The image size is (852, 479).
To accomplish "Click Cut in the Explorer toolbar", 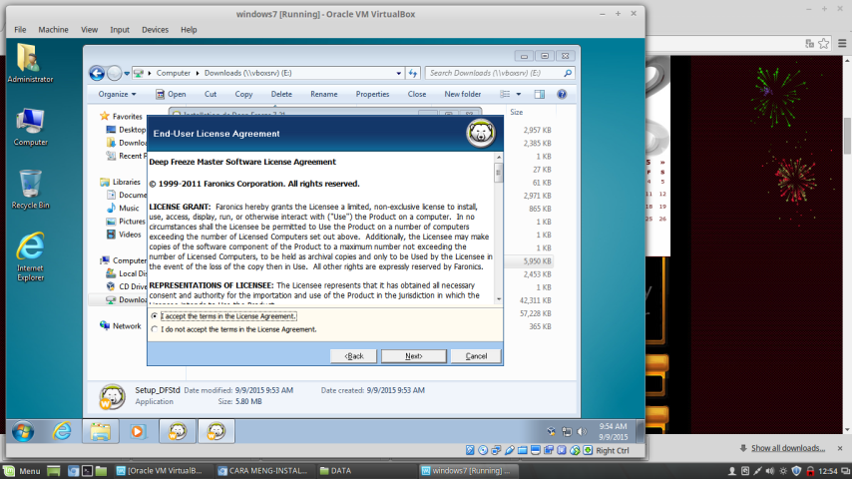I will point(211,94).
